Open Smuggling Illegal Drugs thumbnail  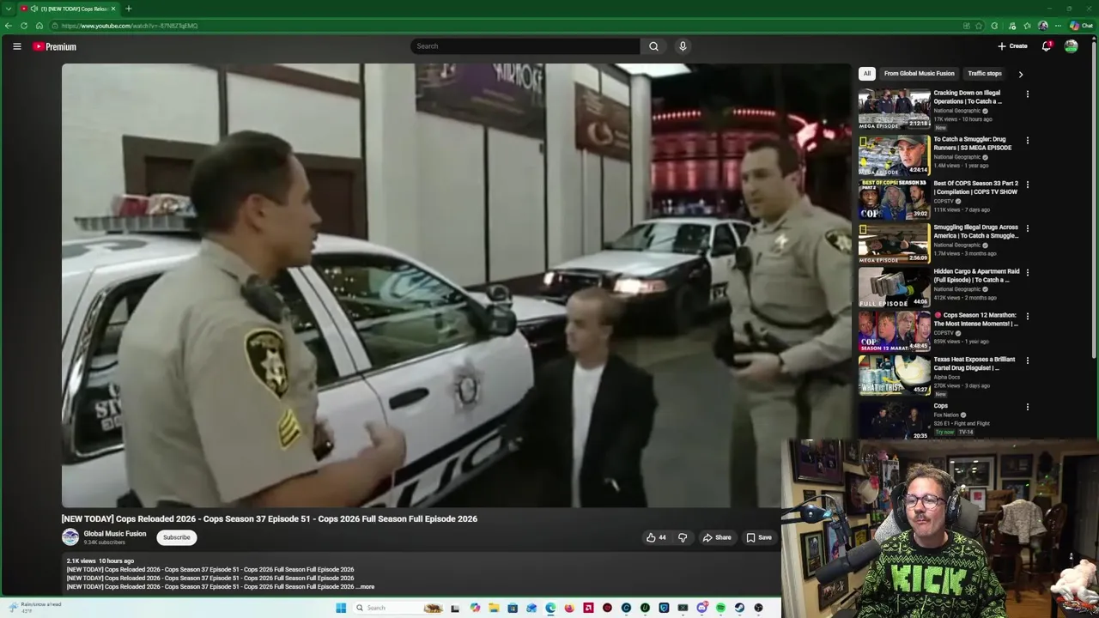894,243
